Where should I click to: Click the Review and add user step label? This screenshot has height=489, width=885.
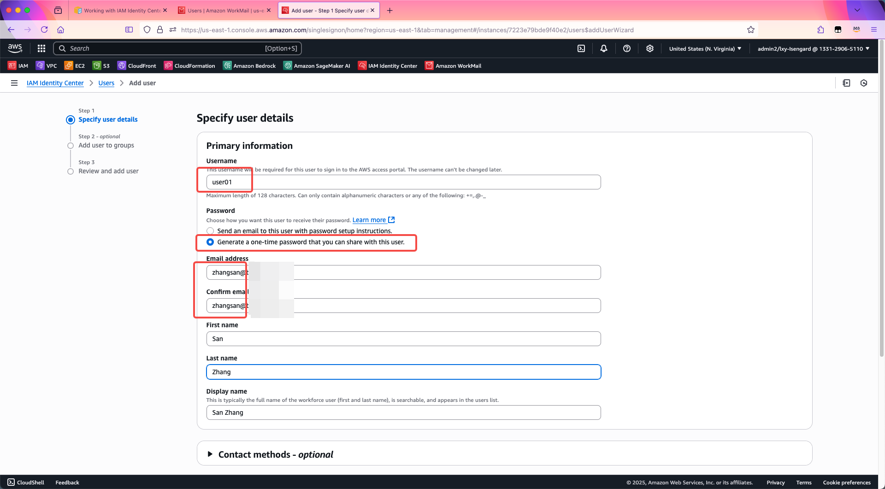pyautogui.click(x=108, y=171)
